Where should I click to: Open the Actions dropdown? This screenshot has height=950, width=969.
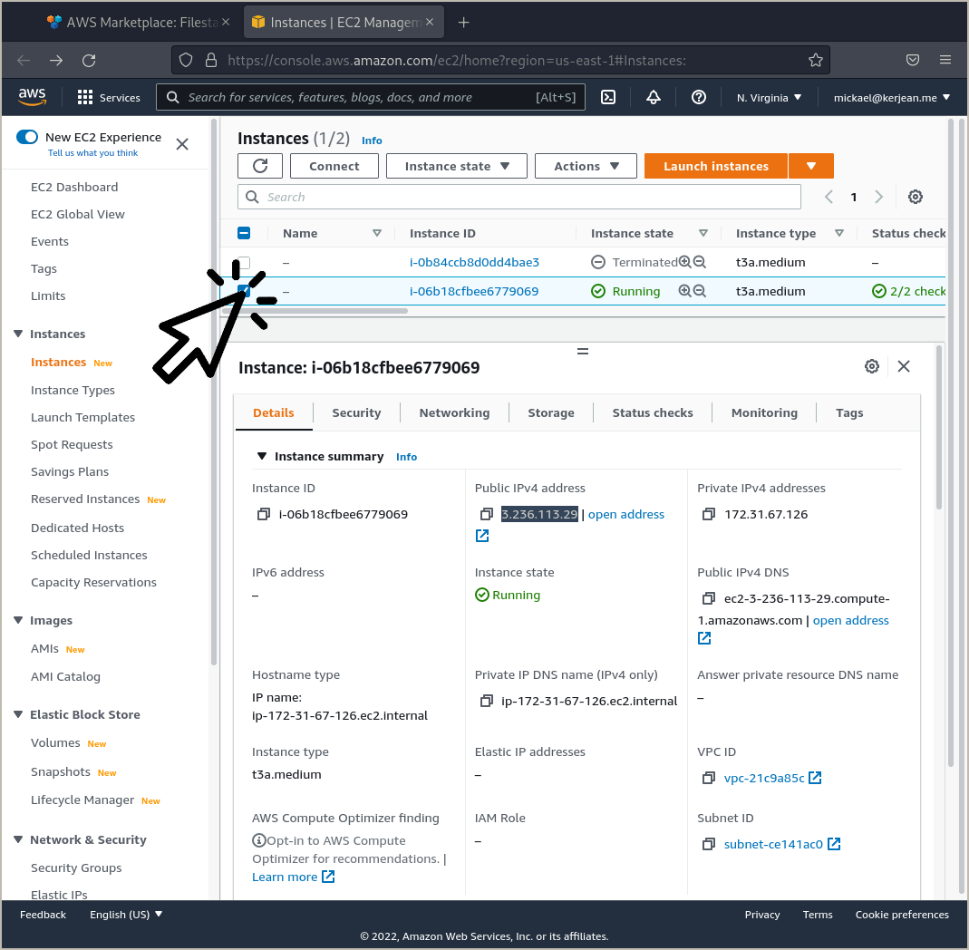click(x=586, y=166)
